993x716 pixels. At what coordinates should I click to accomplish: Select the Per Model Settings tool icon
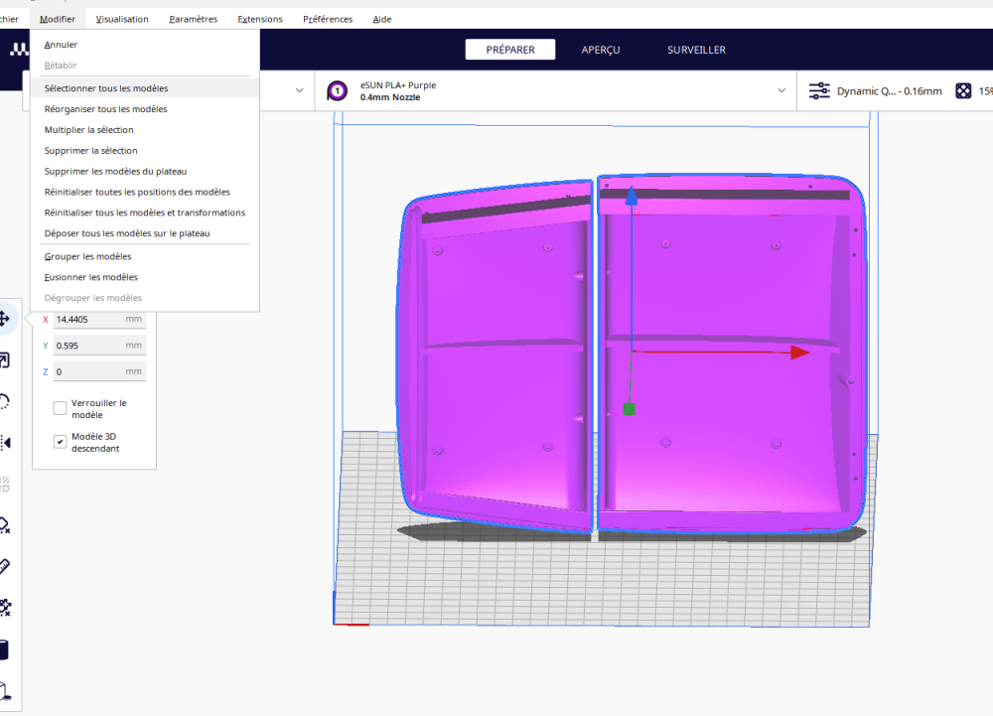coord(5,485)
